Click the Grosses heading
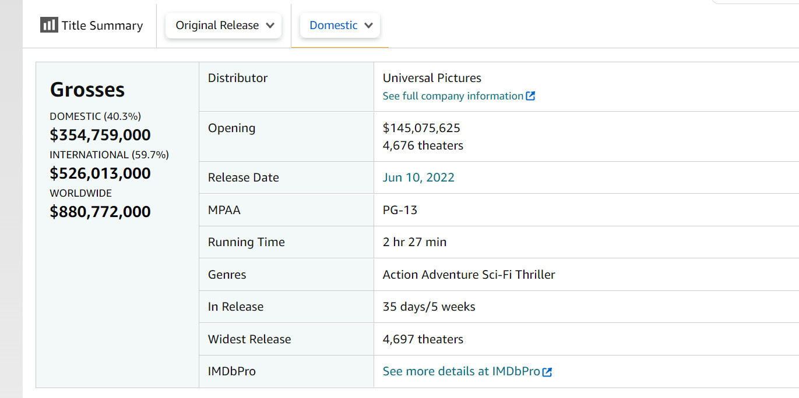 pos(87,90)
